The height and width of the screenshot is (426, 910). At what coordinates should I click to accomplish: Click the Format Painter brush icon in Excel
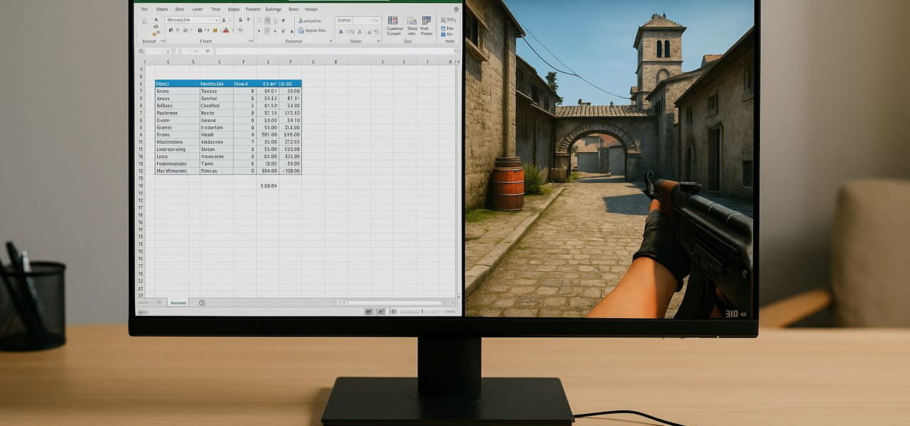point(156,34)
